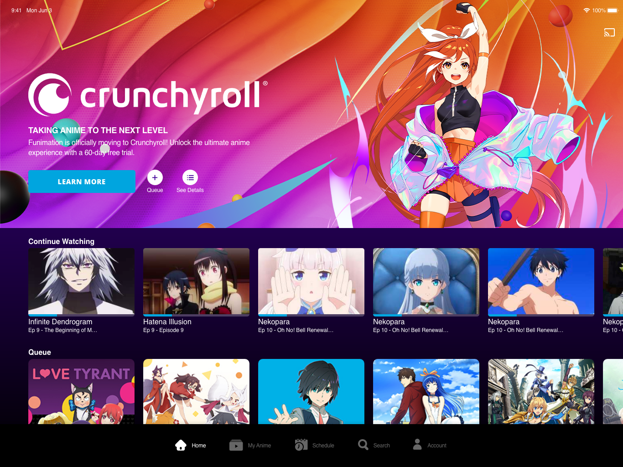
Task: Tap 'Ep 9 - The Beginning of M…' subtitle
Action: point(63,330)
